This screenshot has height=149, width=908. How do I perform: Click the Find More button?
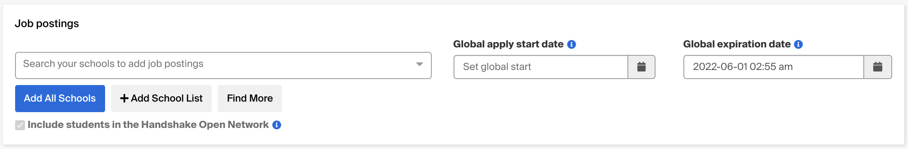[x=250, y=99]
